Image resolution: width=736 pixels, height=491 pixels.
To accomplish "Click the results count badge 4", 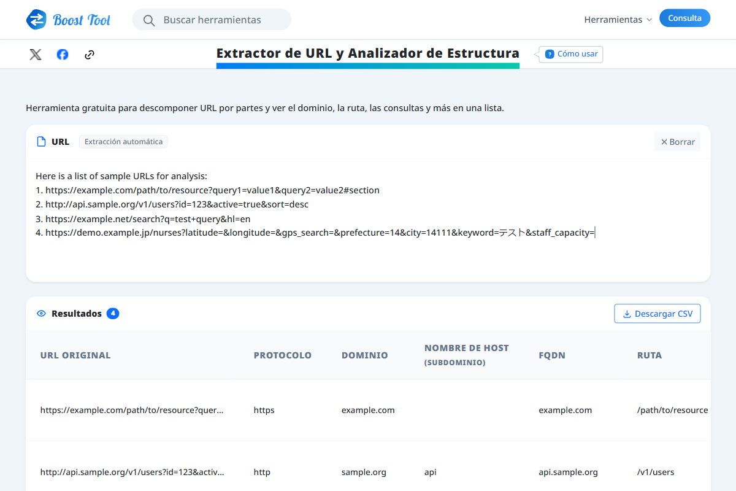I will coord(113,314).
